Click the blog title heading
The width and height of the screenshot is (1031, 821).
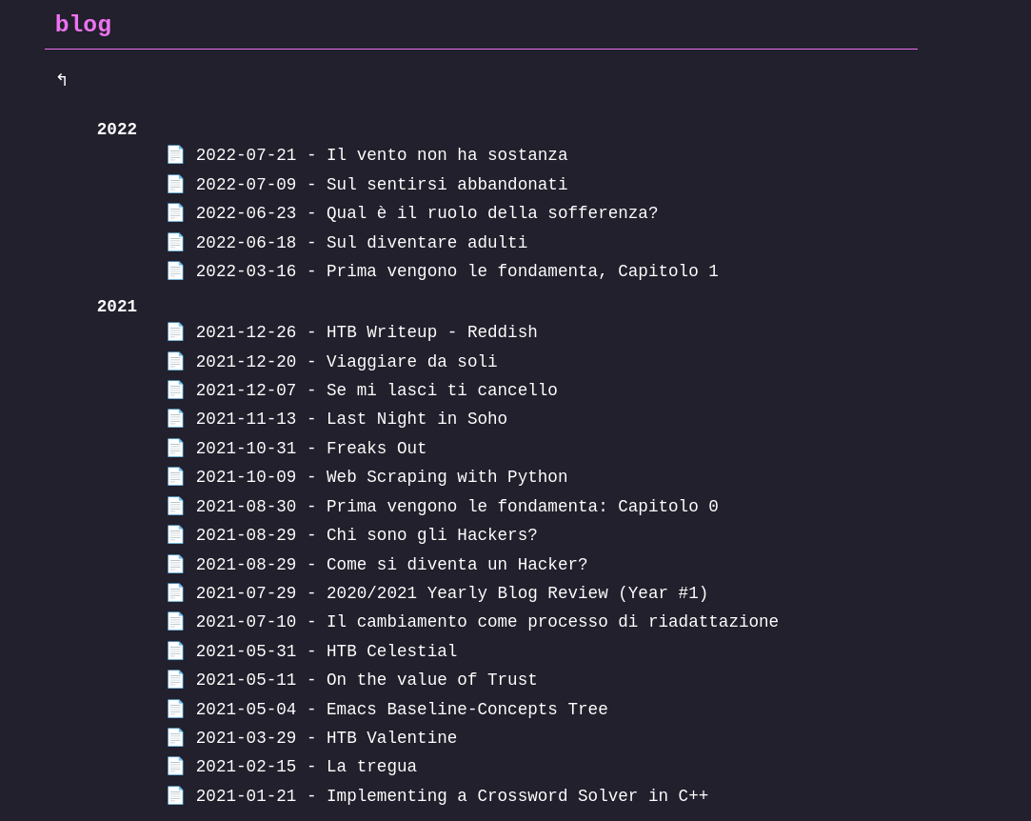(84, 25)
